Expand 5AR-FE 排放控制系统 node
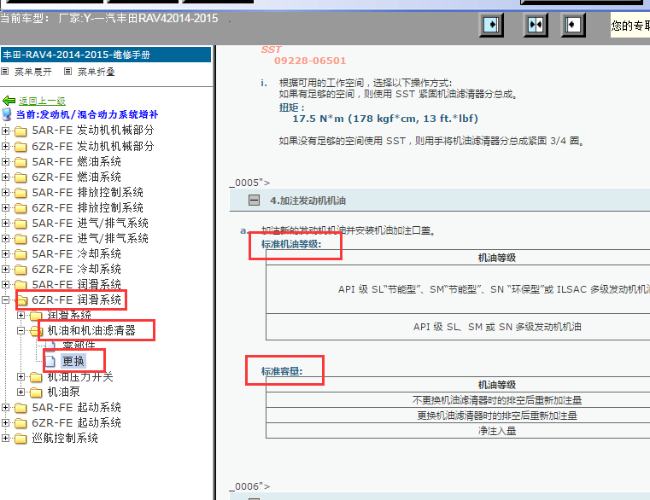The height and width of the screenshot is (500, 650). [5, 192]
